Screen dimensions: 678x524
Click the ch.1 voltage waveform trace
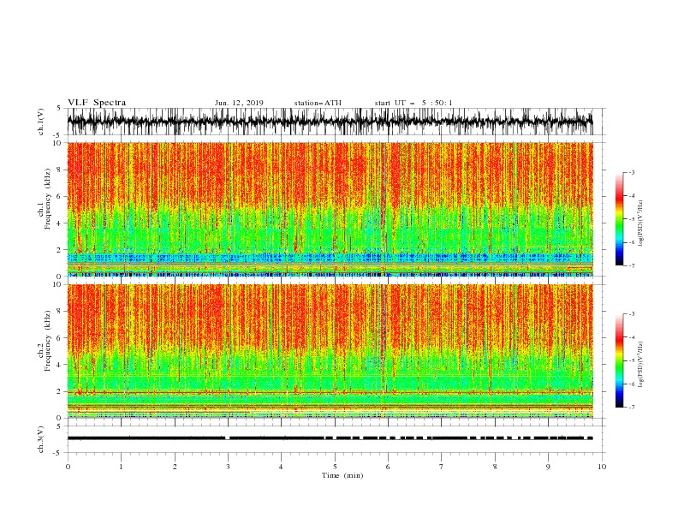pos(330,122)
